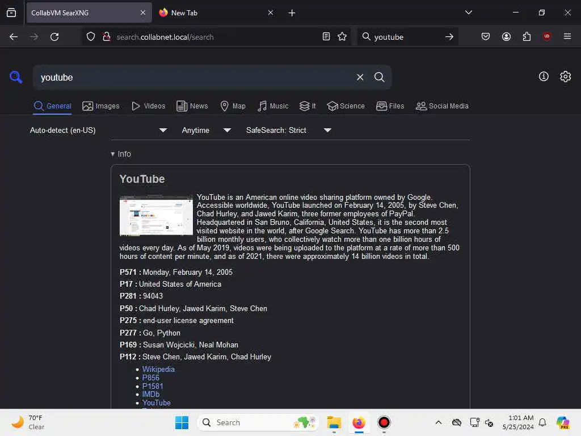Open the Wikipedia link

(x=158, y=369)
